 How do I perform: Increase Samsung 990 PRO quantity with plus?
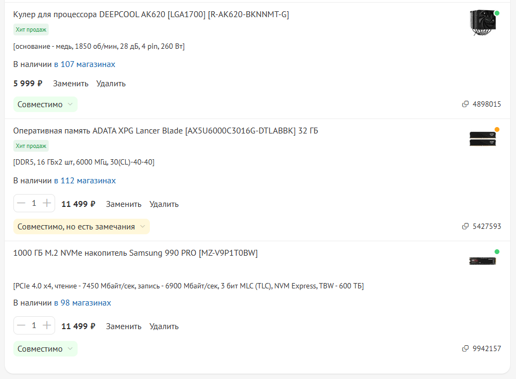click(x=47, y=325)
